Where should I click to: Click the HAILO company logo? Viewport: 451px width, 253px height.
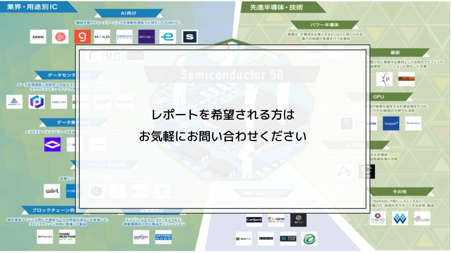(x=102, y=37)
